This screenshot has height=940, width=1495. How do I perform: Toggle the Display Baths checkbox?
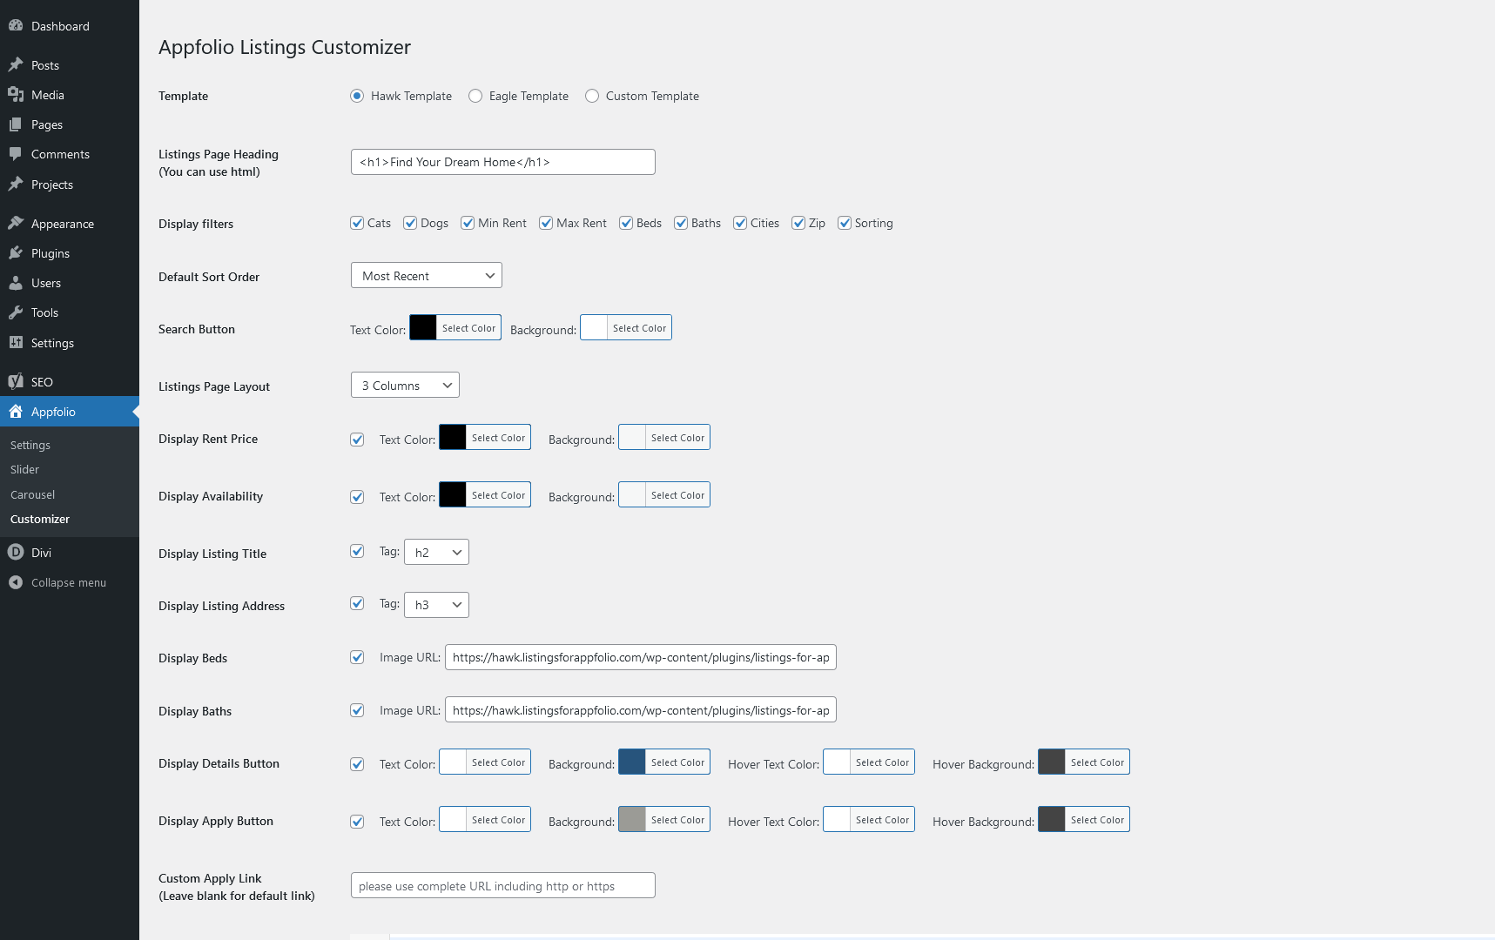point(357,710)
